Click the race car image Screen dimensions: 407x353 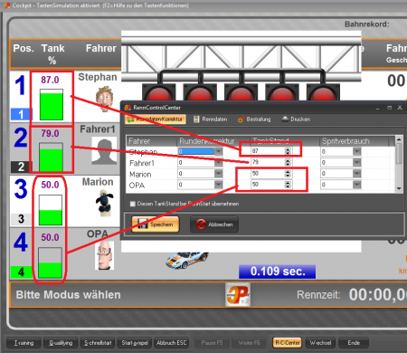click(187, 260)
